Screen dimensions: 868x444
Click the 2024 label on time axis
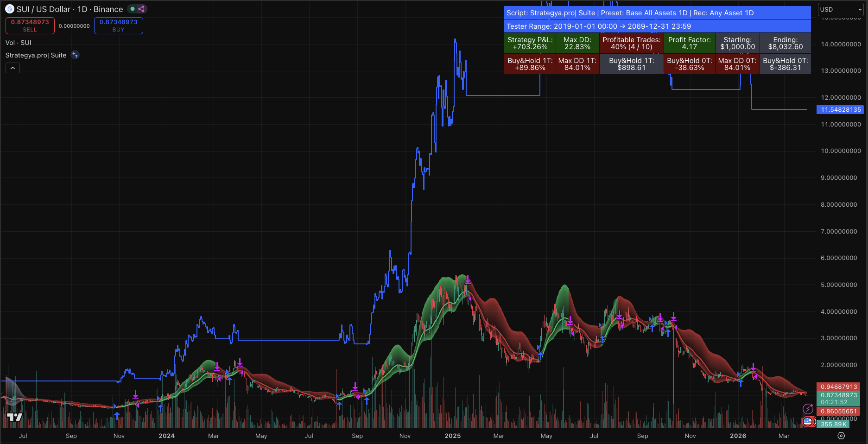pos(167,436)
